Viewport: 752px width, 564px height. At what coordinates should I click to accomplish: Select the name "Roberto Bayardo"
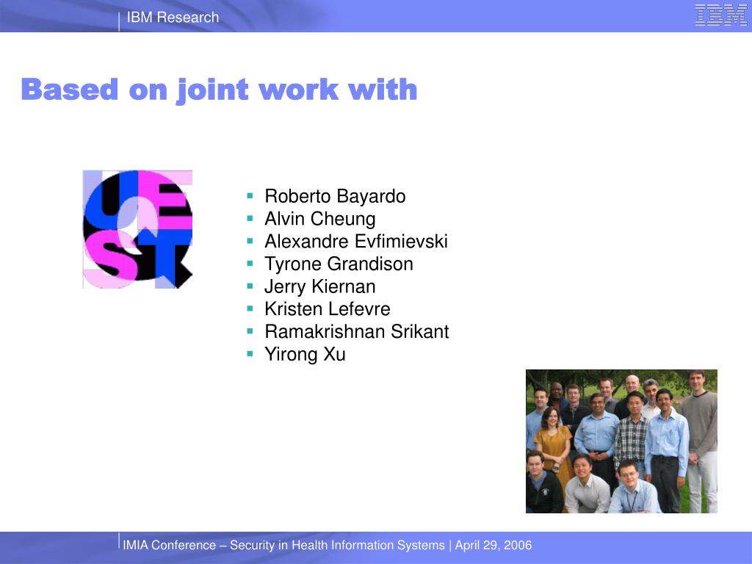[335, 196]
